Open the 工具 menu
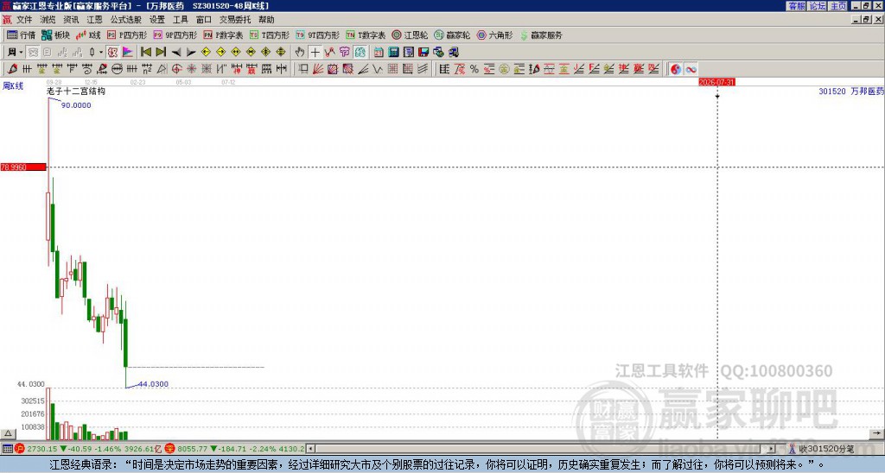The height and width of the screenshot is (473, 885). click(181, 20)
